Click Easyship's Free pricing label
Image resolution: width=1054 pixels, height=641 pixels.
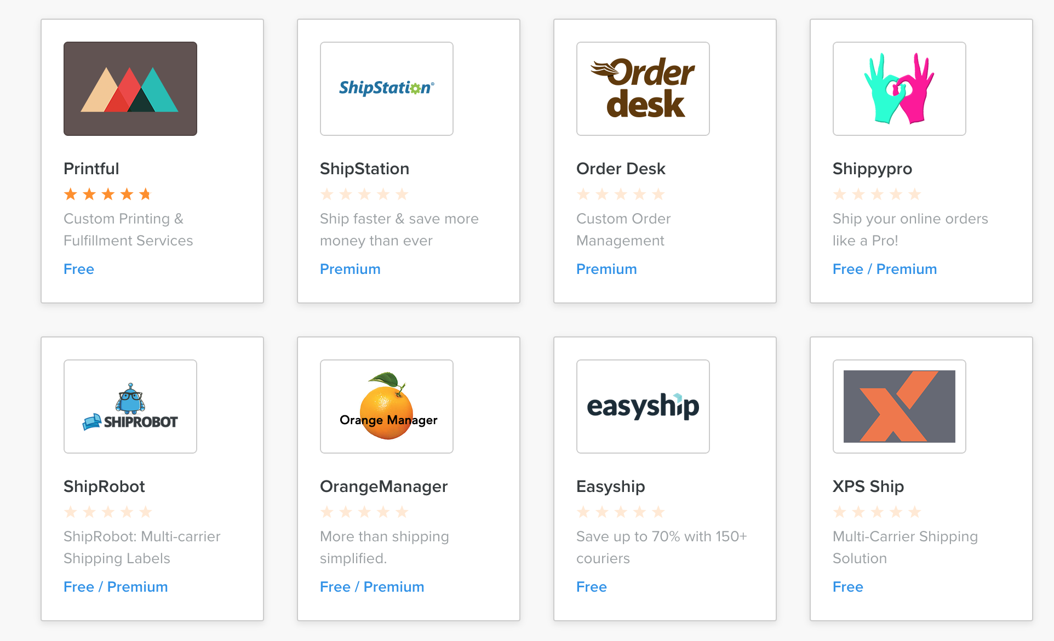(x=592, y=587)
